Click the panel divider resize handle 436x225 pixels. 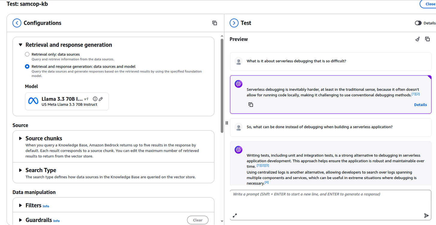click(x=227, y=123)
